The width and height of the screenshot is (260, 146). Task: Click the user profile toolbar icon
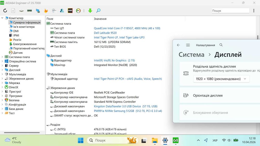click(62, 11)
